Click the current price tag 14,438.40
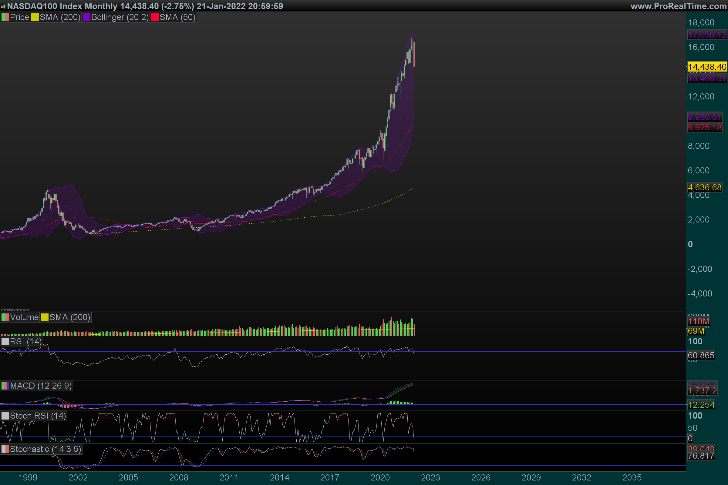 [707, 67]
